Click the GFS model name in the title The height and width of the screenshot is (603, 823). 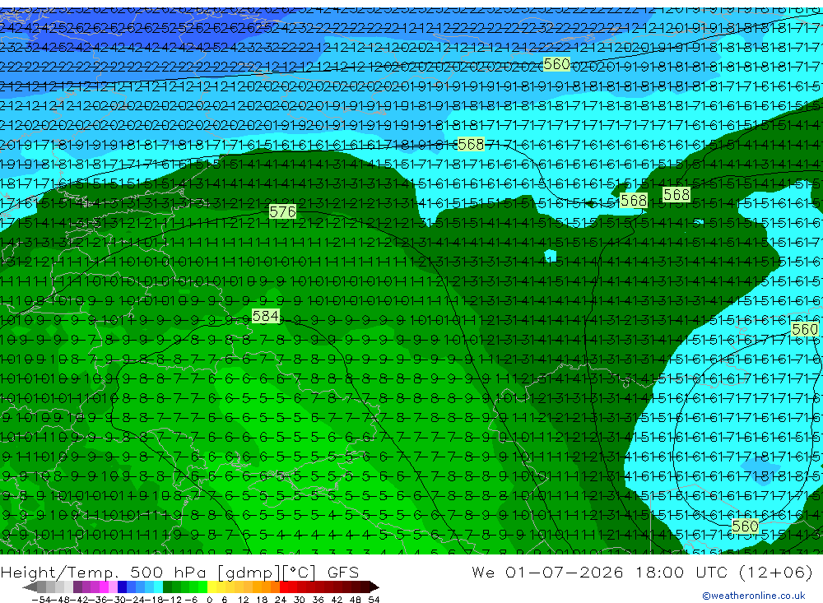point(342,573)
